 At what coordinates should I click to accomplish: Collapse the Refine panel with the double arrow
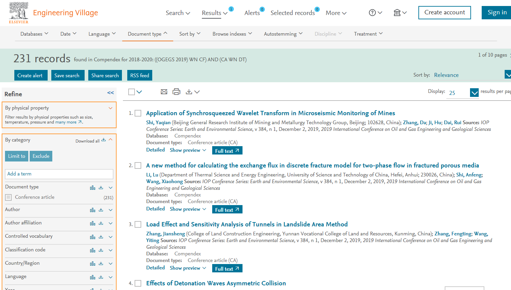(111, 93)
